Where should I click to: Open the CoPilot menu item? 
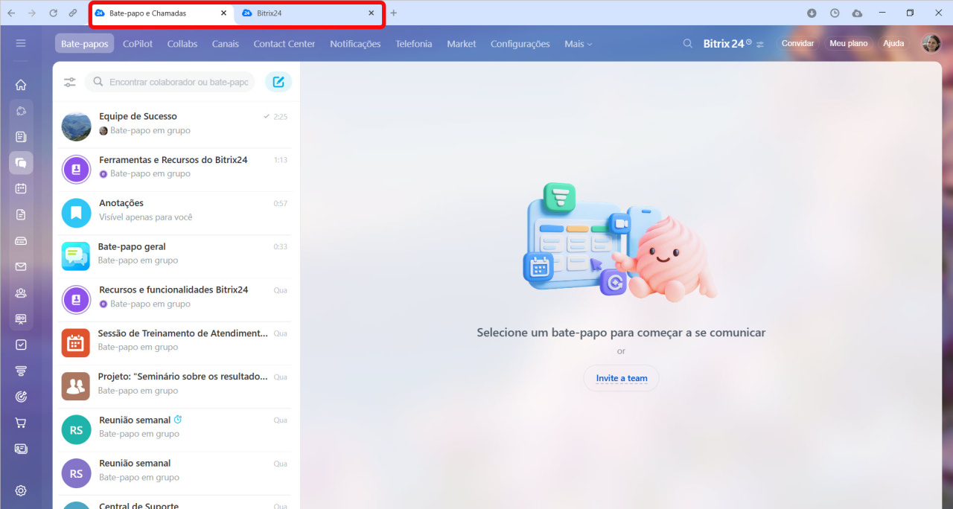[138, 44]
